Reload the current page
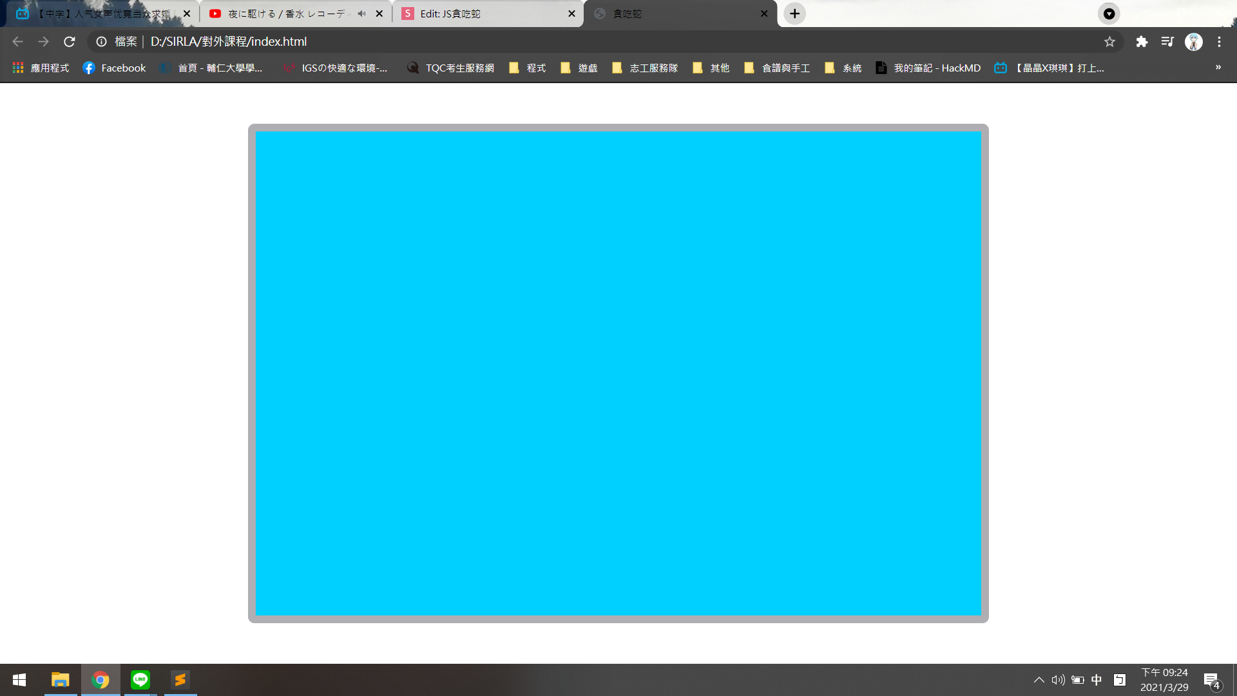 70,42
